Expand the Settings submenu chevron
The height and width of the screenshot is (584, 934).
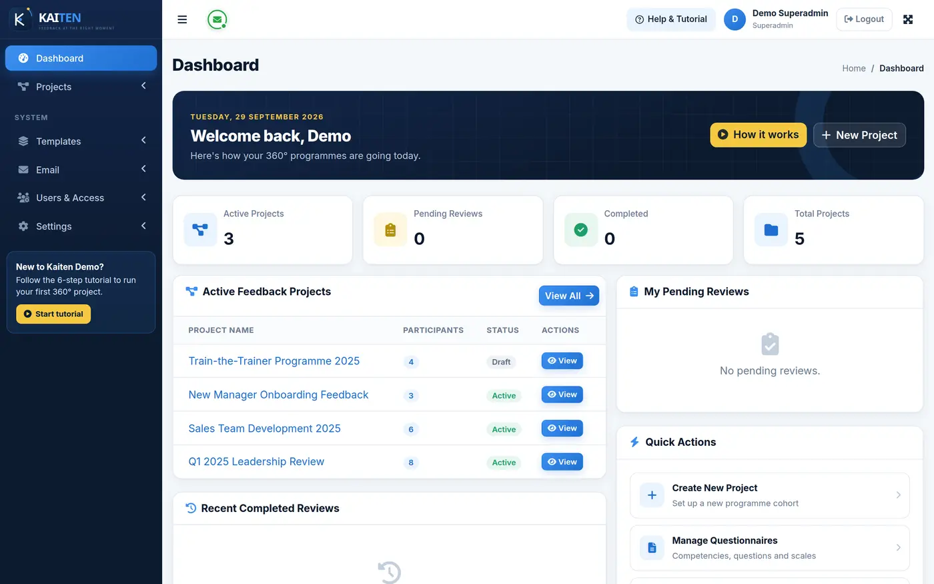pyautogui.click(x=143, y=226)
